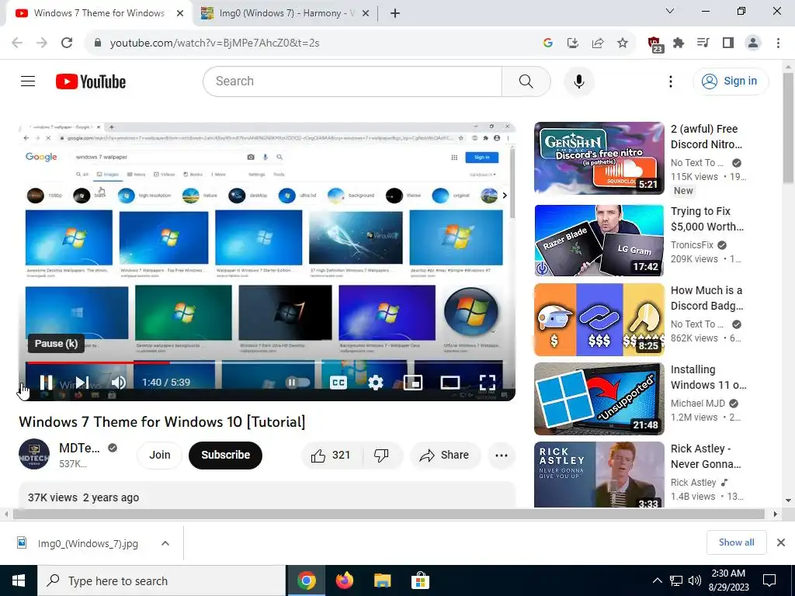Click the taskbar search box
The width and height of the screenshot is (795, 596).
(161, 580)
